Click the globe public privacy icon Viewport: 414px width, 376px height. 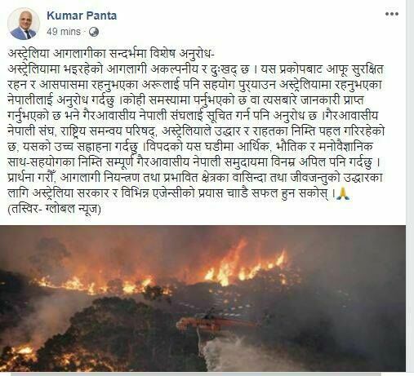(94, 32)
